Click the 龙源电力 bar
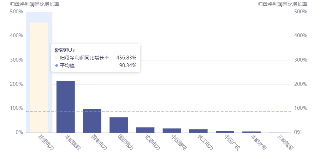Image resolution: width=321 pixels, height=159 pixels. (145, 130)
